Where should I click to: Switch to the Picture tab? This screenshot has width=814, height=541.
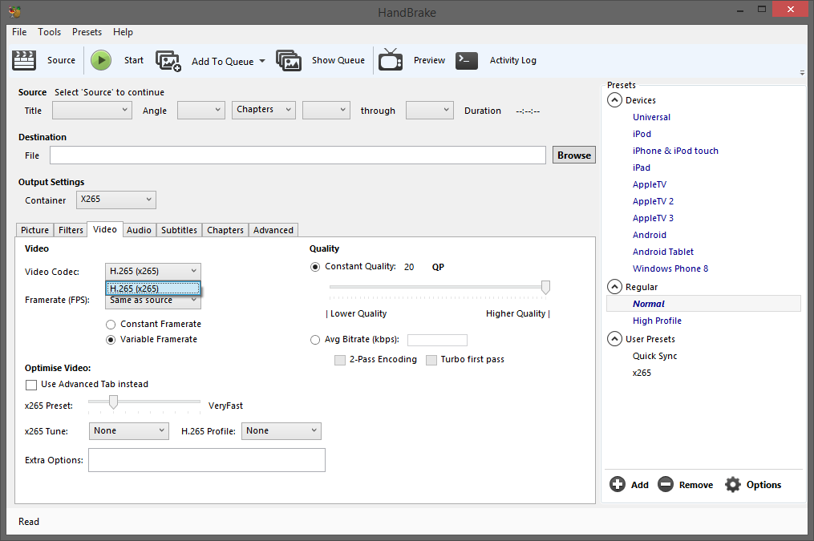pyautogui.click(x=34, y=230)
